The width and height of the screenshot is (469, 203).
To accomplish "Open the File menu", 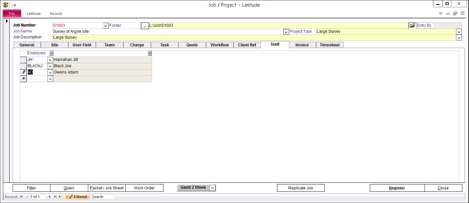I will (x=12, y=14).
